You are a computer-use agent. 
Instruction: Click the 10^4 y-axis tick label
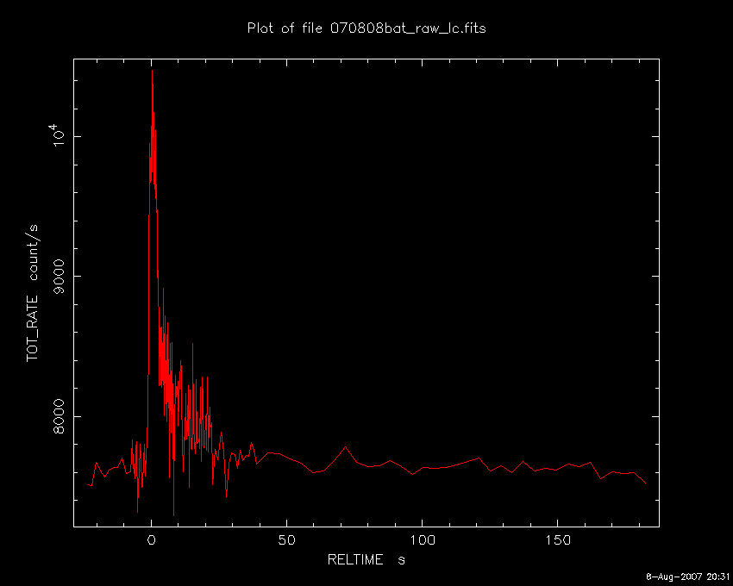[59, 135]
